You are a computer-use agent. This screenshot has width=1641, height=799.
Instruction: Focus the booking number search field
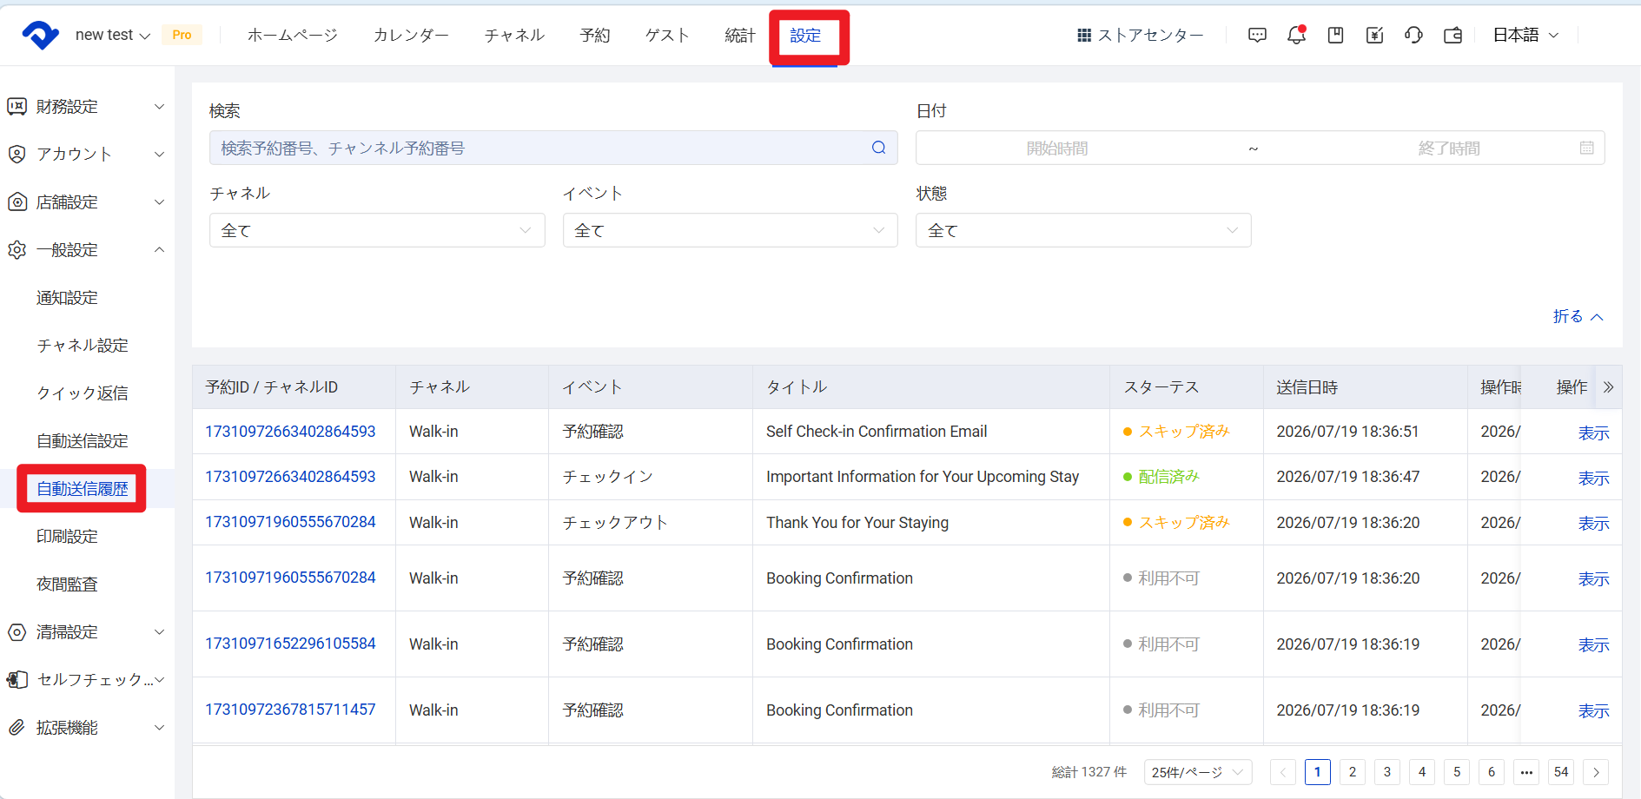click(553, 148)
